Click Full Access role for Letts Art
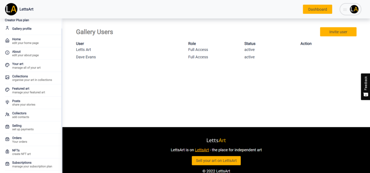The height and width of the screenshot is (173, 370). (x=198, y=50)
